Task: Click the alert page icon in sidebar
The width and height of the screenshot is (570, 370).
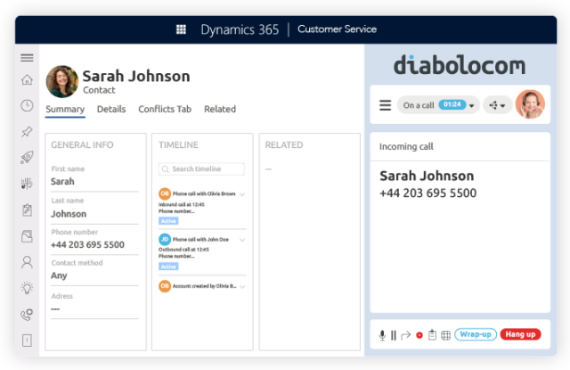Action: (27, 341)
